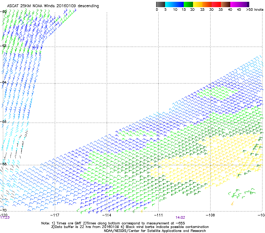
Task: Click the -114 longitude label
Action: click(x=107, y=215)
